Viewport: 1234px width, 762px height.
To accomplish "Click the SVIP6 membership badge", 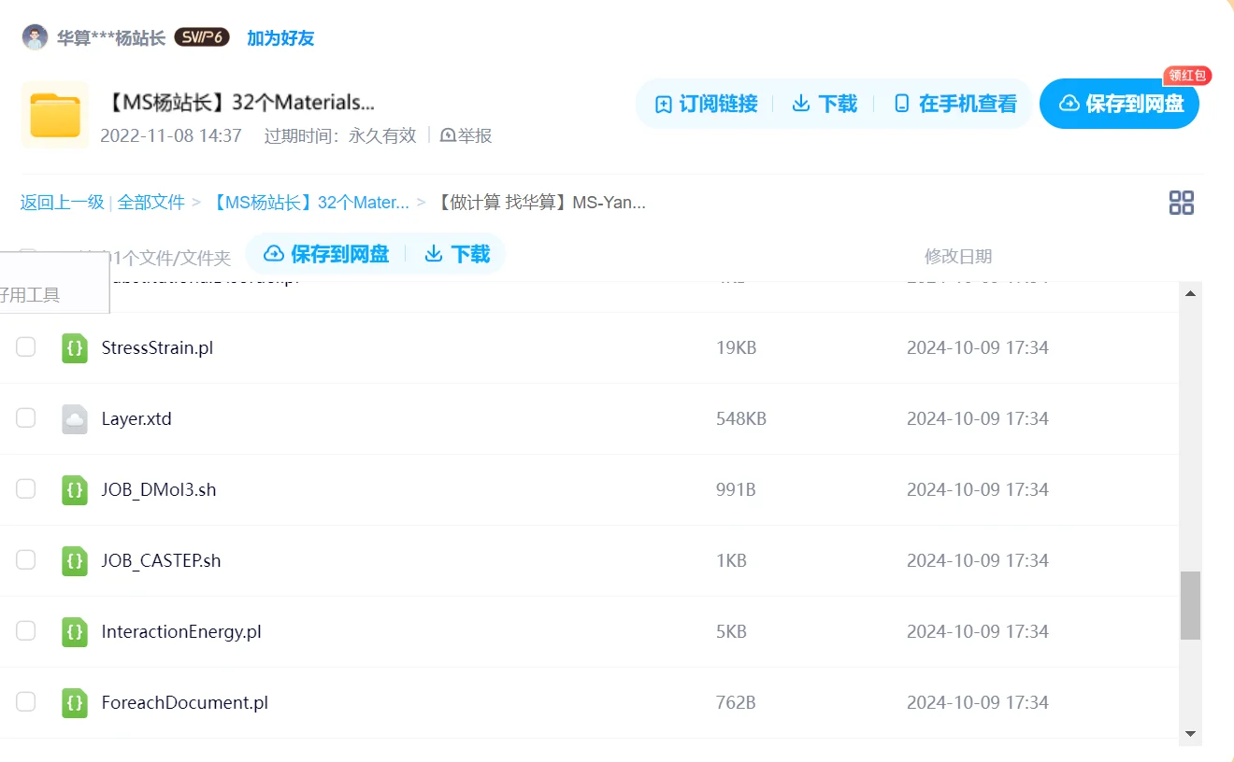I will (x=202, y=36).
